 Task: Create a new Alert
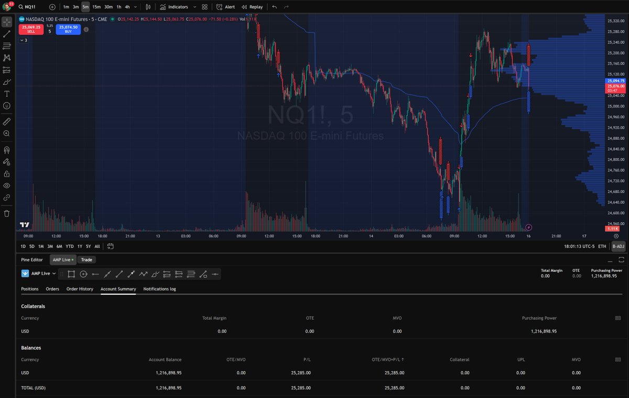tap(225, 7)
